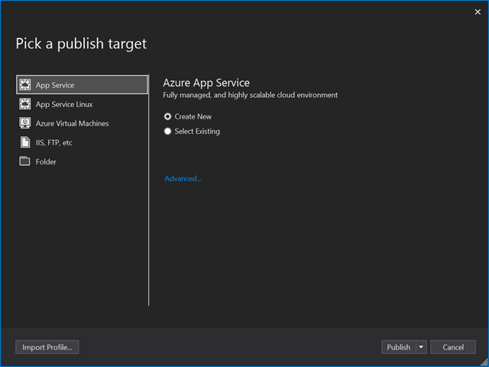The image size is (489, 367).
Task: Click the Import Profile... button
Action: pos(47,347)
